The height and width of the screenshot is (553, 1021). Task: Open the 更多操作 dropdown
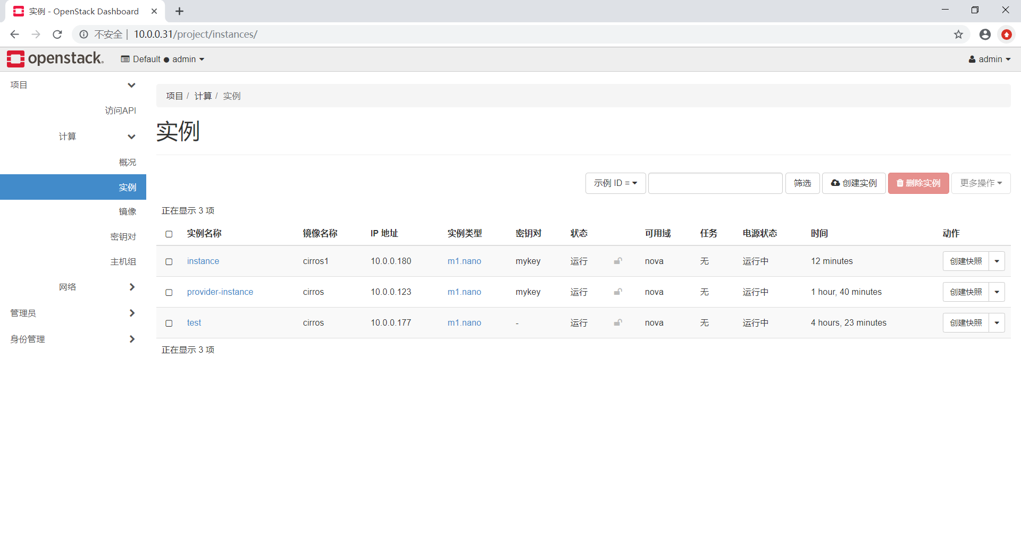[x=981, y=183]
